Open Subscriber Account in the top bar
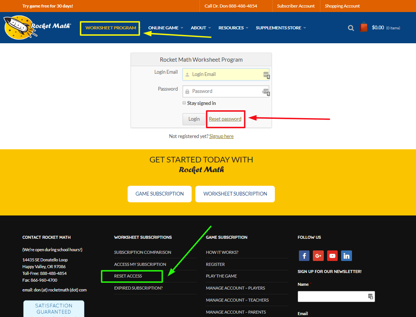The image size is (416, 317). 296,6
